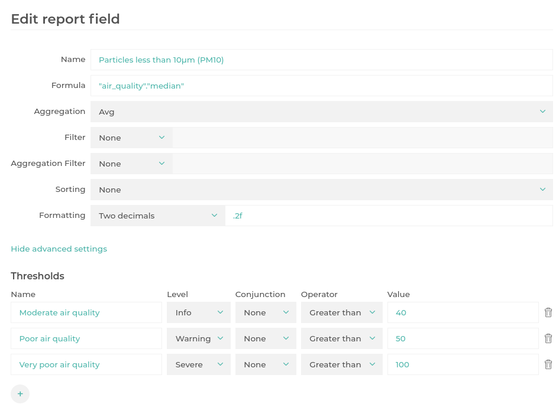This screenshot has width=559, height=414.
Task: Open the Sorting dropdown
Action: [x=322, y=190]
